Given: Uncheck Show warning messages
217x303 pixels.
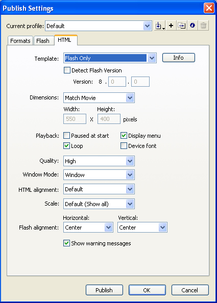Looking at the screenshot, I should click(66, 243).
